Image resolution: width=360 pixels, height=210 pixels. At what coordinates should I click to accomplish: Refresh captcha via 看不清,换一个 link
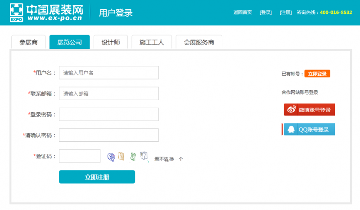(x=169, y=159)
